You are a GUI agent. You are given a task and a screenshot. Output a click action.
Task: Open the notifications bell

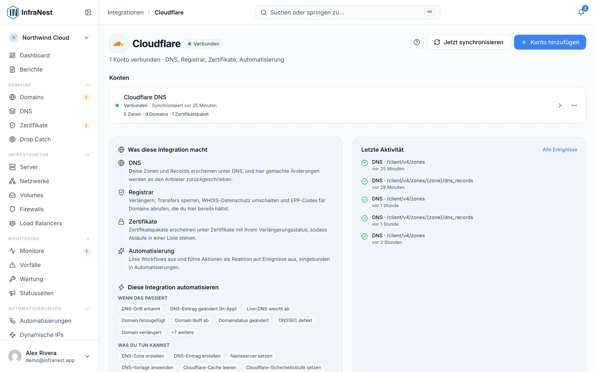pyautogui.click(x=581, y=12)
